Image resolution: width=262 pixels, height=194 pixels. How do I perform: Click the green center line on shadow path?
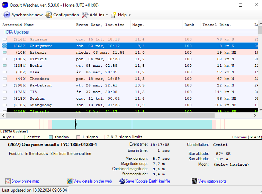tap(132, 124)
